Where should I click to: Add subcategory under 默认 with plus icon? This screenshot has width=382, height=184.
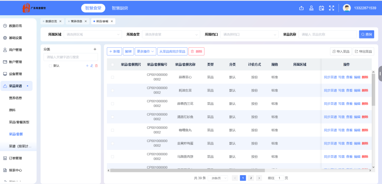(x=87, y=66)
